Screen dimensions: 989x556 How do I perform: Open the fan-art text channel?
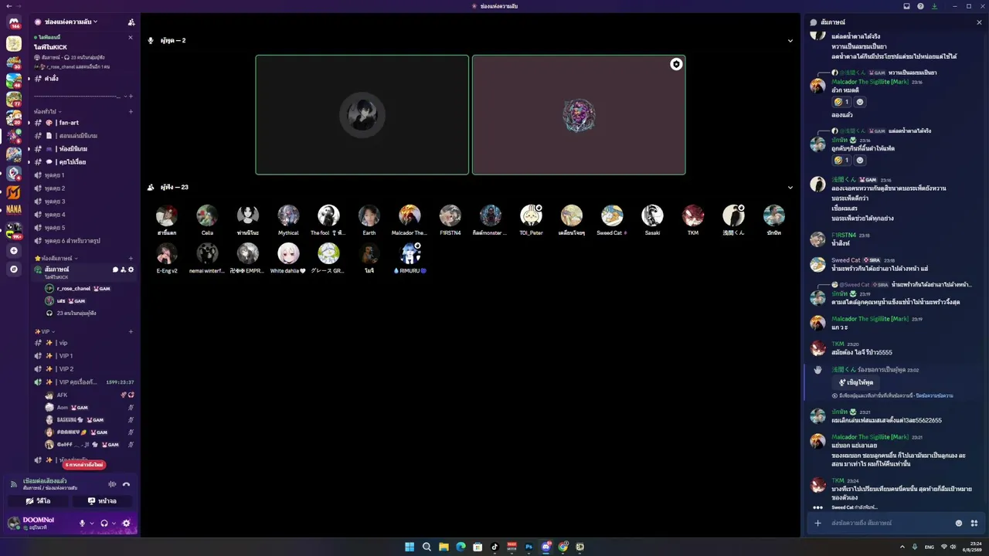pyautogui.click(x=85, y=122)
